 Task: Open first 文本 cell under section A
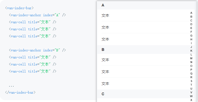coord(146,15)
